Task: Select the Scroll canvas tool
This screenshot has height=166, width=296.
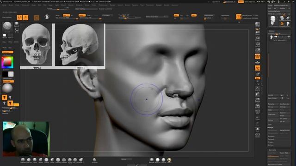Action: (x=258, y=33)
